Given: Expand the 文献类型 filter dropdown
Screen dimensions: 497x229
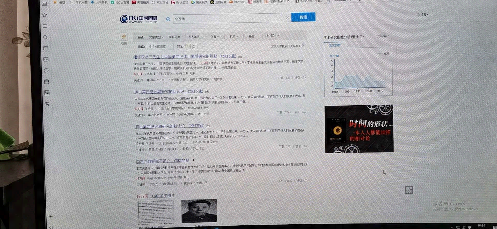Looking at the screenshot, I should click(x=156, y=37).
